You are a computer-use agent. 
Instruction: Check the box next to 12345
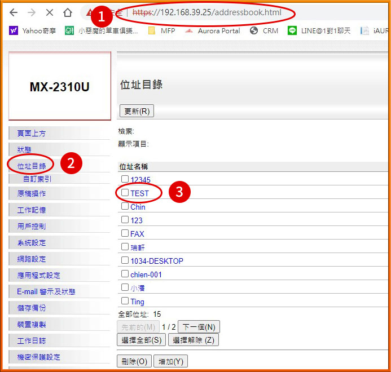(x=125, y=179)
